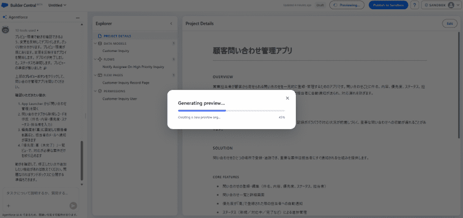Open the help question mark button

[x=415, y=5]
